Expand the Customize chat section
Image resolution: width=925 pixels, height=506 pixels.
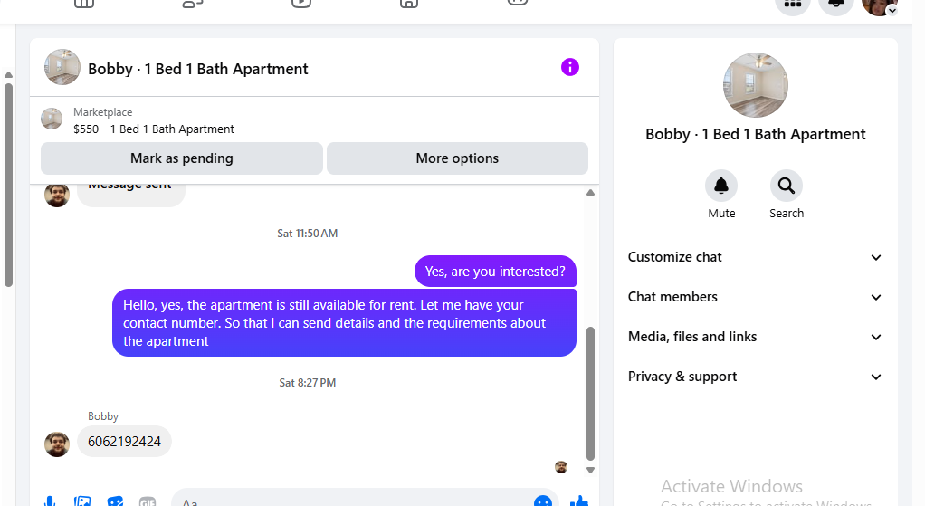(x=755, y=257)
